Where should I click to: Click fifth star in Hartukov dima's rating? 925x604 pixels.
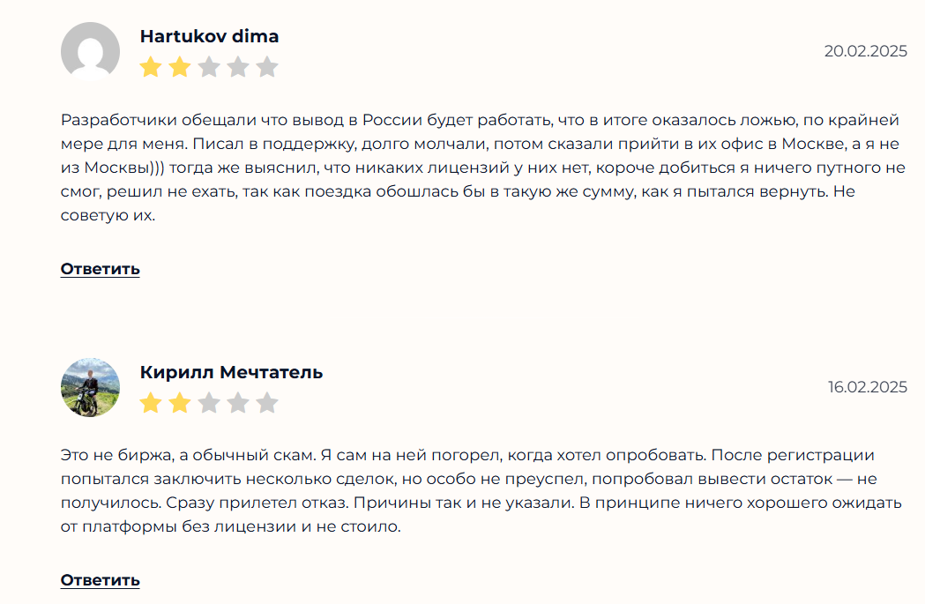point(267,67)
